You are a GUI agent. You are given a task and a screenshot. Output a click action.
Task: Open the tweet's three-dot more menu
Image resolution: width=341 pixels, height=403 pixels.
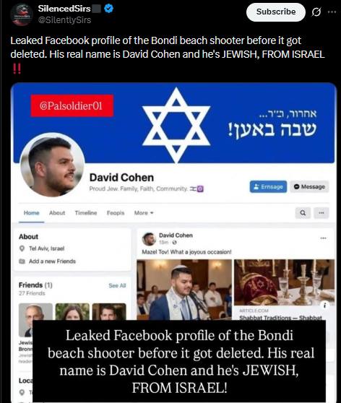pos(332,12)
